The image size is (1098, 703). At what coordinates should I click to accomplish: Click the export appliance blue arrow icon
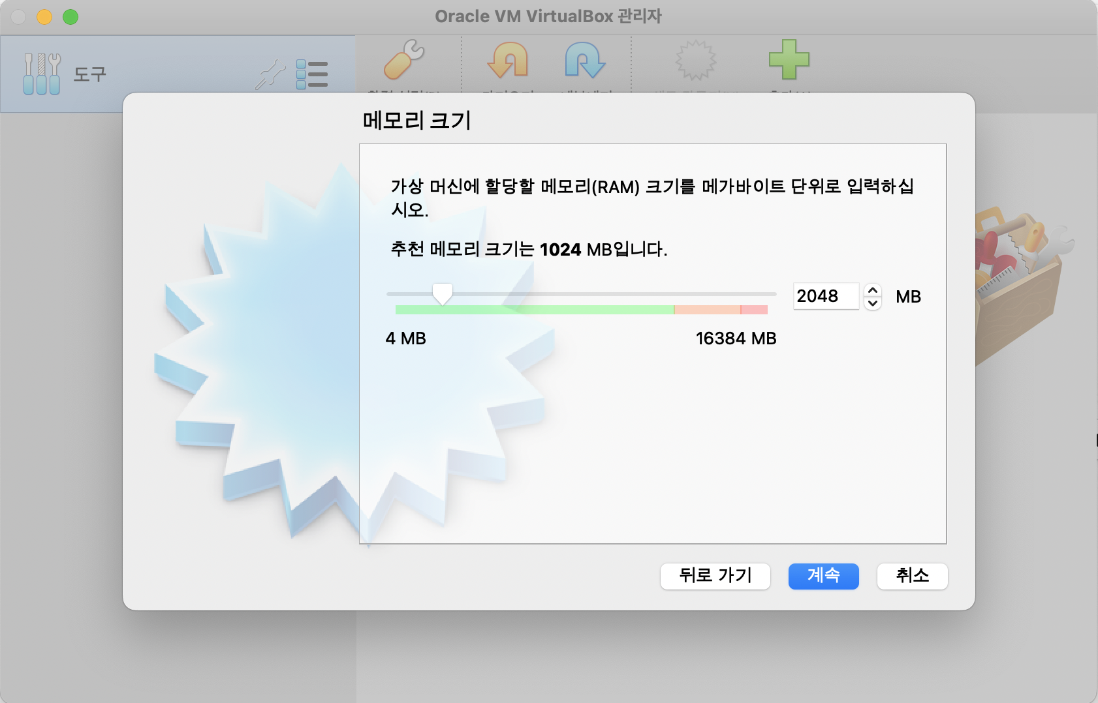click(x=585, y=59)
